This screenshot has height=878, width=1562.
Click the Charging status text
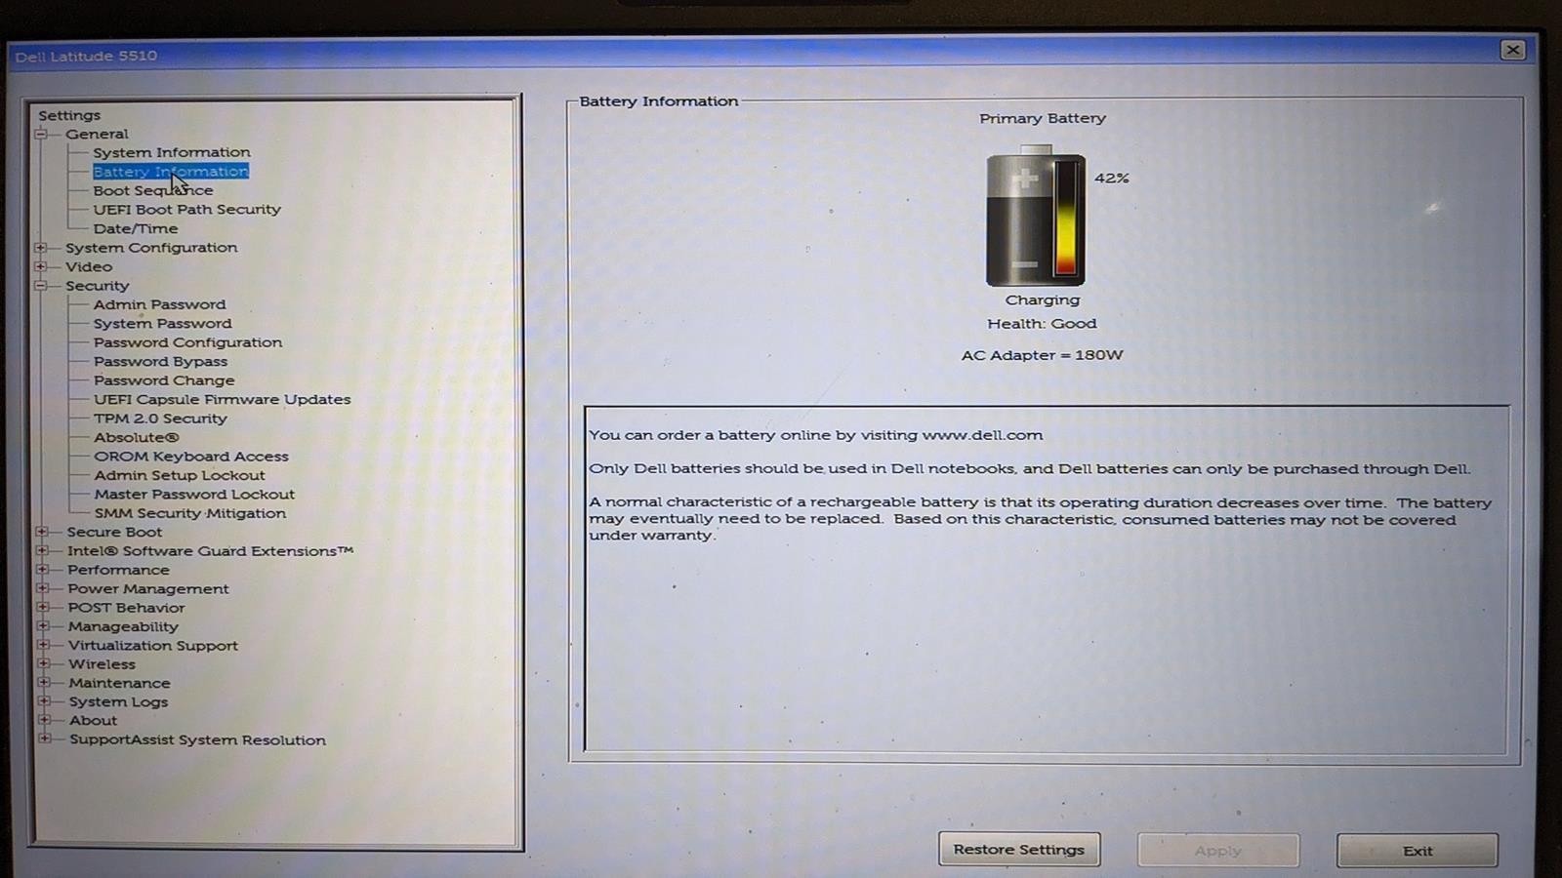click(x=1043, y=300)
